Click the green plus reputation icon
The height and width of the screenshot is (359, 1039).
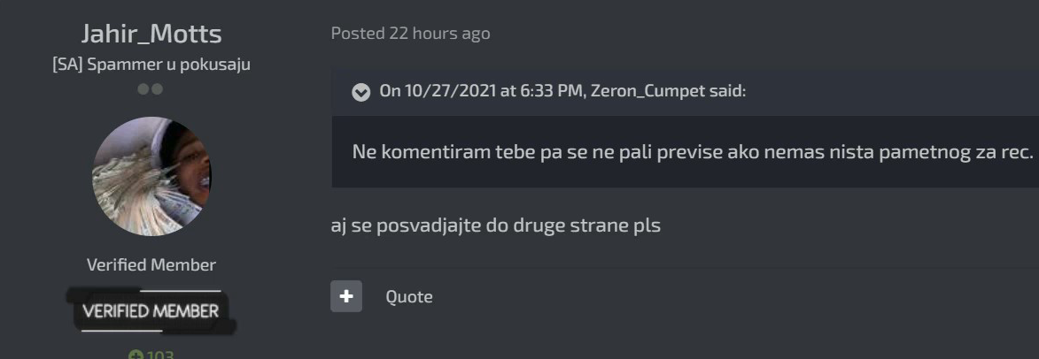[136, 355]
